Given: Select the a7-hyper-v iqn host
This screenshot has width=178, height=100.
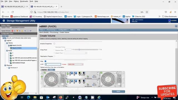Looking at the screenshot, I should coord(24,61).
